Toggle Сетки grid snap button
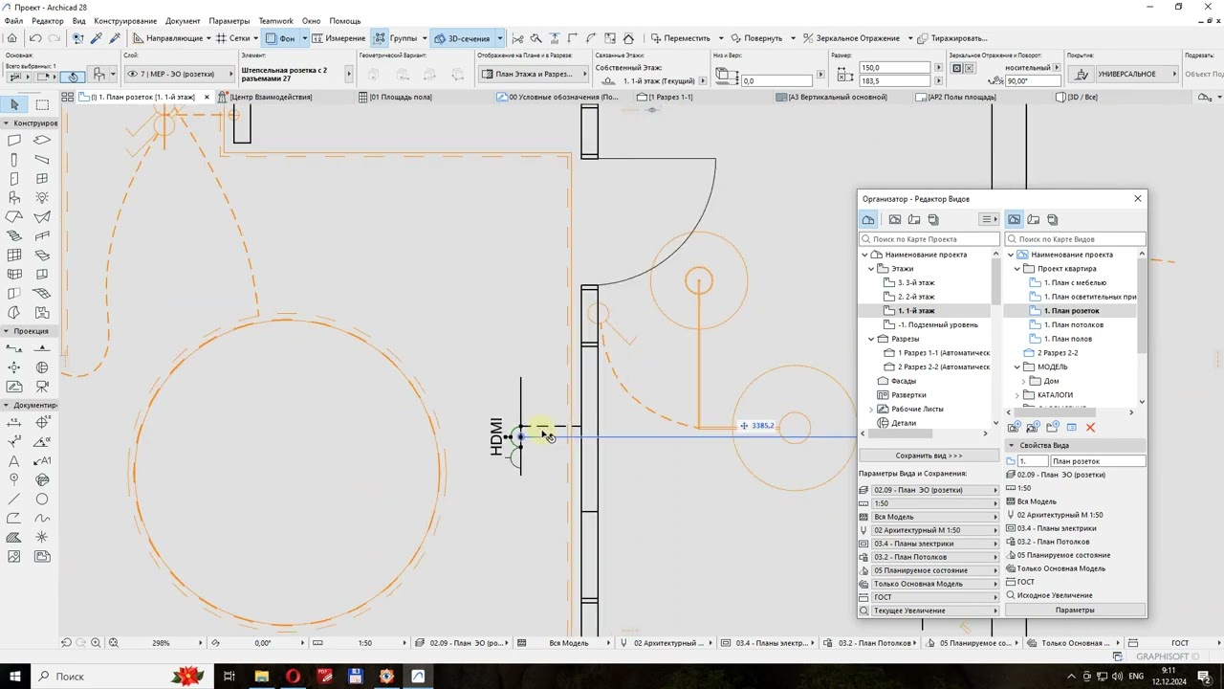Viewport: 1224px width, 689px height. click(233, 38)
